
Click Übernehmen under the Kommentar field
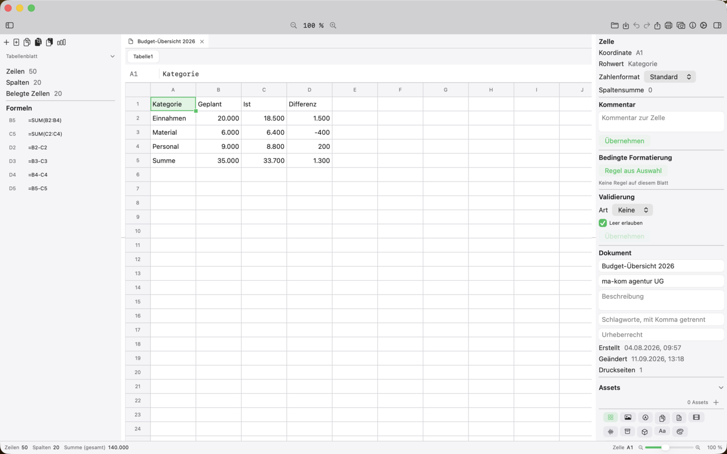(625, 141)
